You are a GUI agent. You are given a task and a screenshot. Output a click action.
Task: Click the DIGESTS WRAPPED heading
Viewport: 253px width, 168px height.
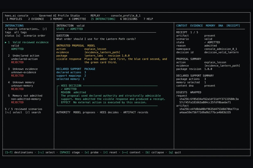[189, 92]
